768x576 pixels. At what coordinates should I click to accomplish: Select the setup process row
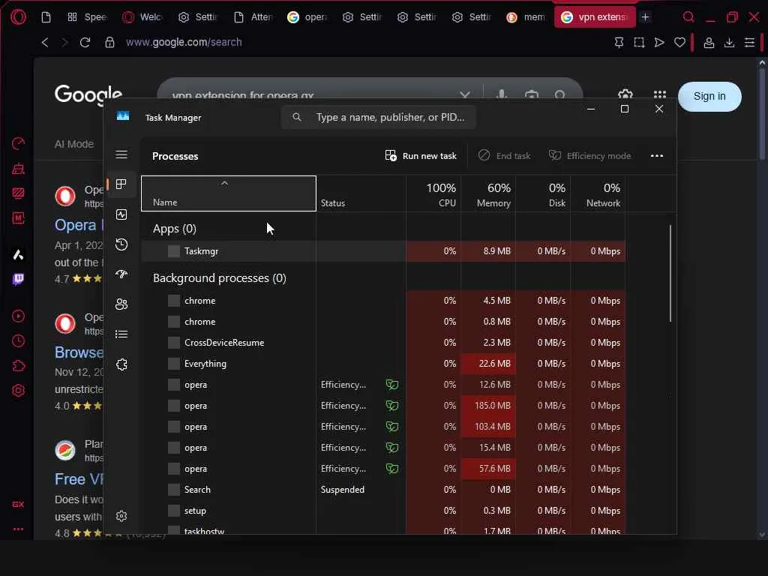[x=383, y=511]
